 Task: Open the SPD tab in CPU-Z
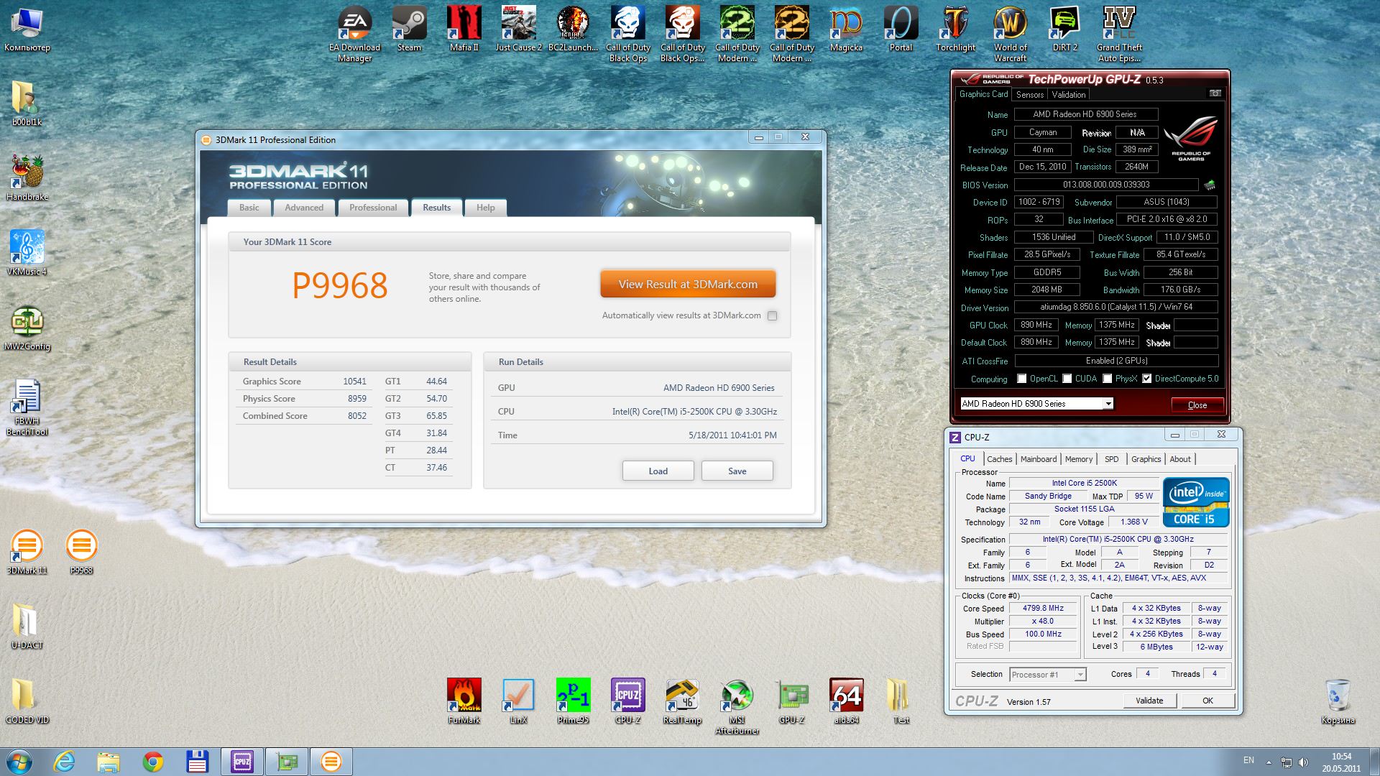point(1112,459)
